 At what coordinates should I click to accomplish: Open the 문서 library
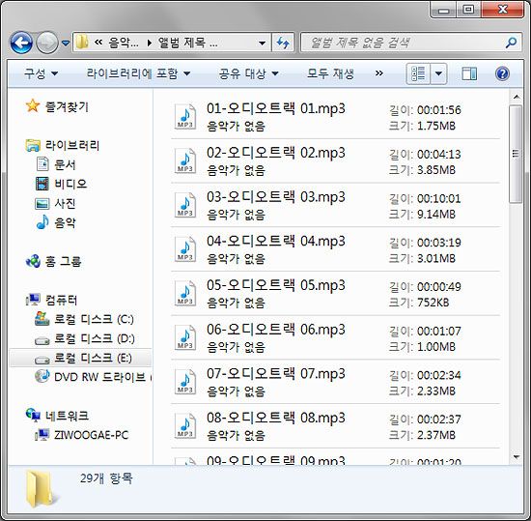[65, 164]
